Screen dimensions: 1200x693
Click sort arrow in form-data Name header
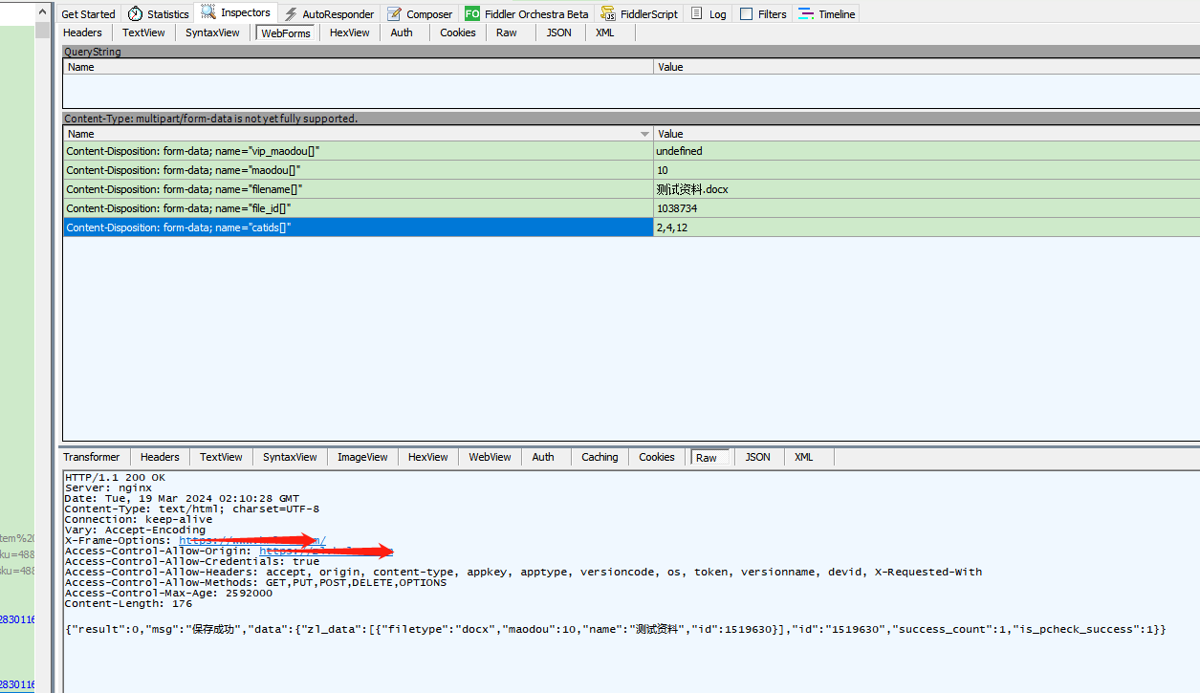click(x=644, y=135)
